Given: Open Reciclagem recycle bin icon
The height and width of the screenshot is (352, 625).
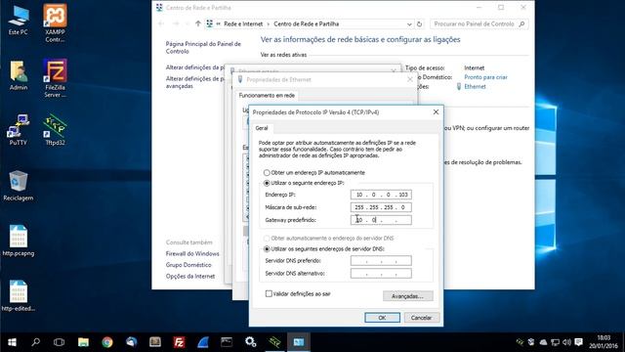Looking at the screenshot, I should 19,185.
